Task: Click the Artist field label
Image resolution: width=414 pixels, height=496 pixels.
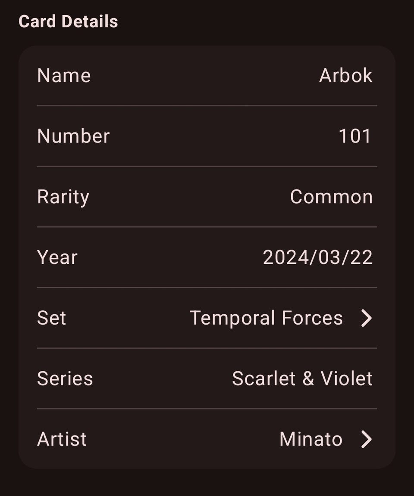Action: coord(62,439)
